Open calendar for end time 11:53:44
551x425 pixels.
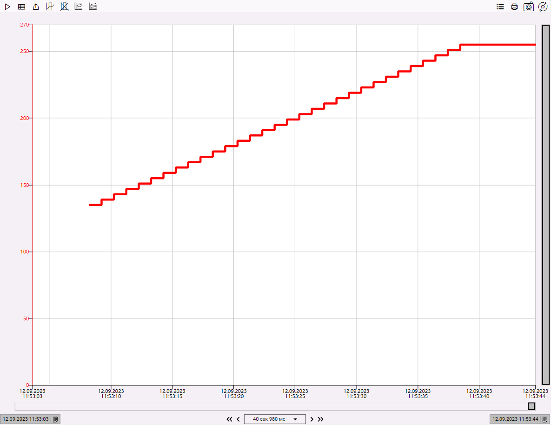click(x=545, y=419)
